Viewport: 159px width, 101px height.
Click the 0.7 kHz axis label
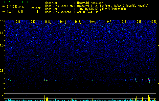2,83
